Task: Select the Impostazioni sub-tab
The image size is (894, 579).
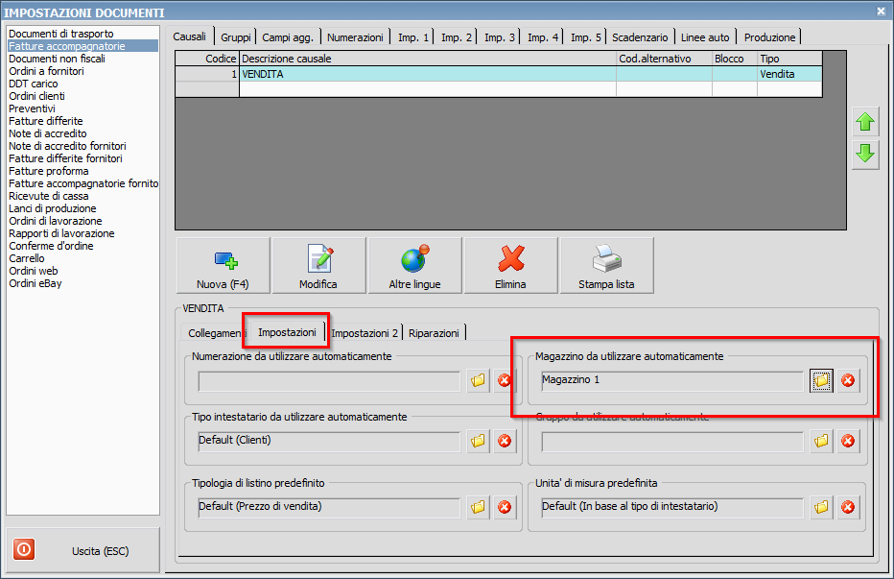Action: tap(287, 332)
